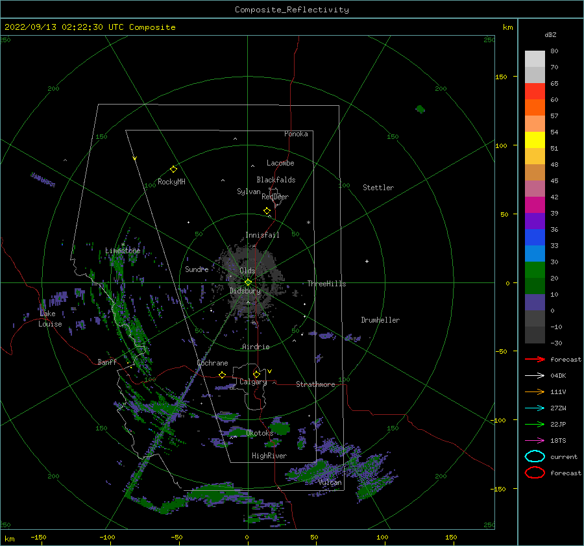Screen dimensions: 584x546
Task: Pick the bright red 60–65 dBZ swatch
Action: 535,92
